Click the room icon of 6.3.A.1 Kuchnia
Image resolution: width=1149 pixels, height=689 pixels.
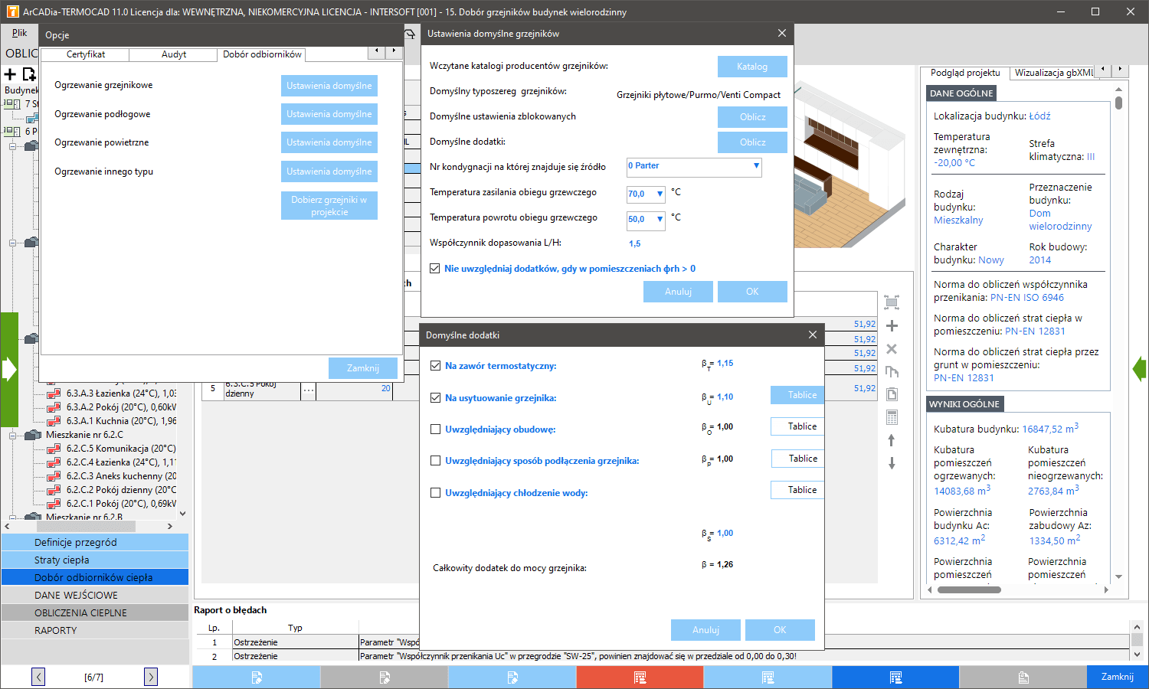(54, 421)
